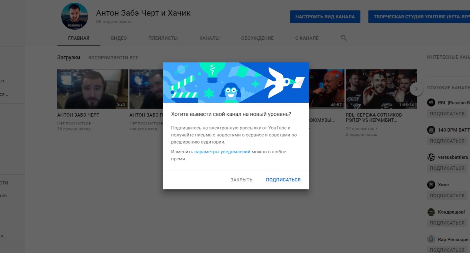Subscribe to 140 BPM channel
This screenshot has width=470, height=253.
[x=447, y=141]
